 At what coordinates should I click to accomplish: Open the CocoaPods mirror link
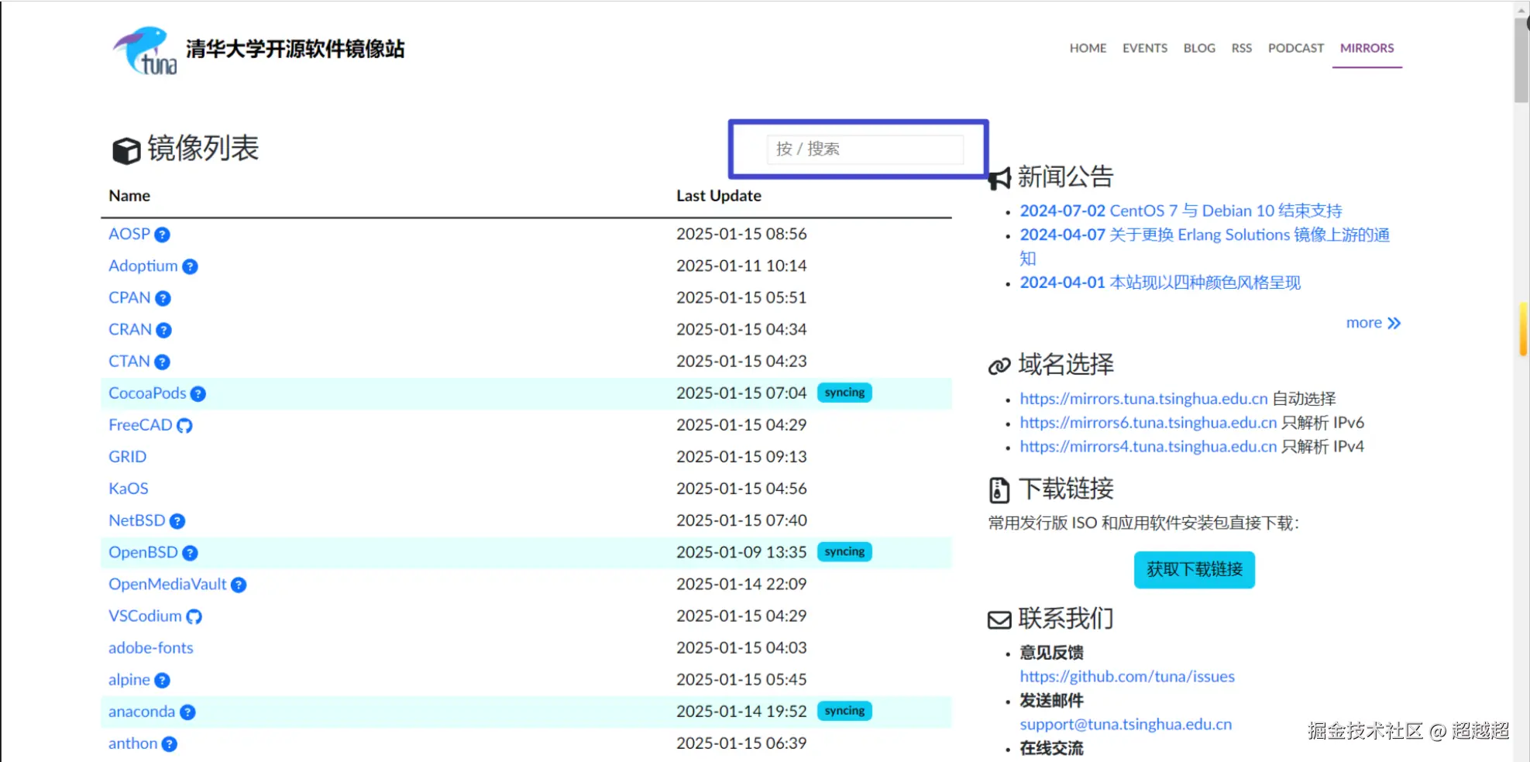[147, 393]
